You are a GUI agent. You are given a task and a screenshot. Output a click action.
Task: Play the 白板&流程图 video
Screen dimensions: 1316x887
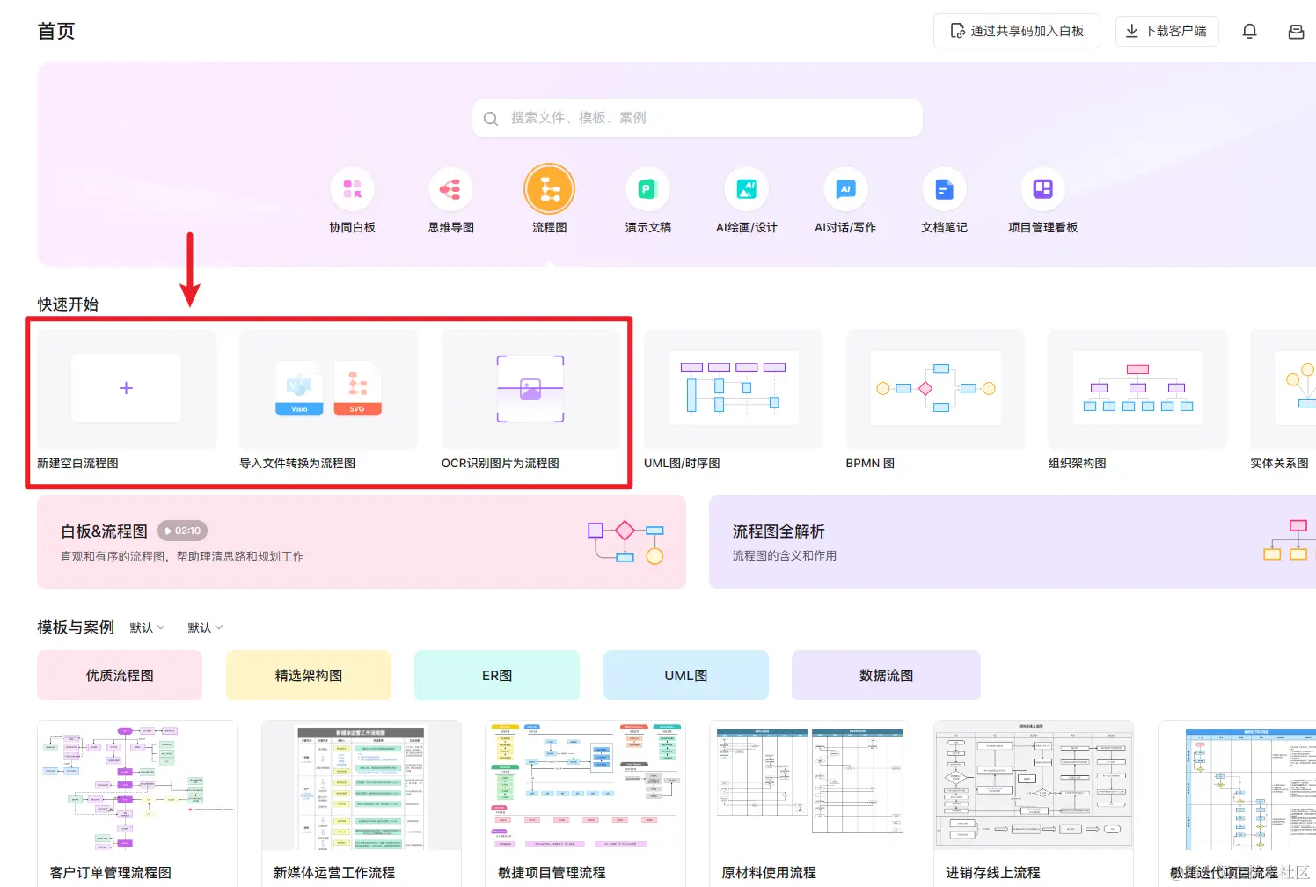(182, 531)
